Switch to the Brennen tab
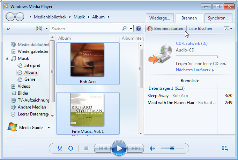 [189, 18]
